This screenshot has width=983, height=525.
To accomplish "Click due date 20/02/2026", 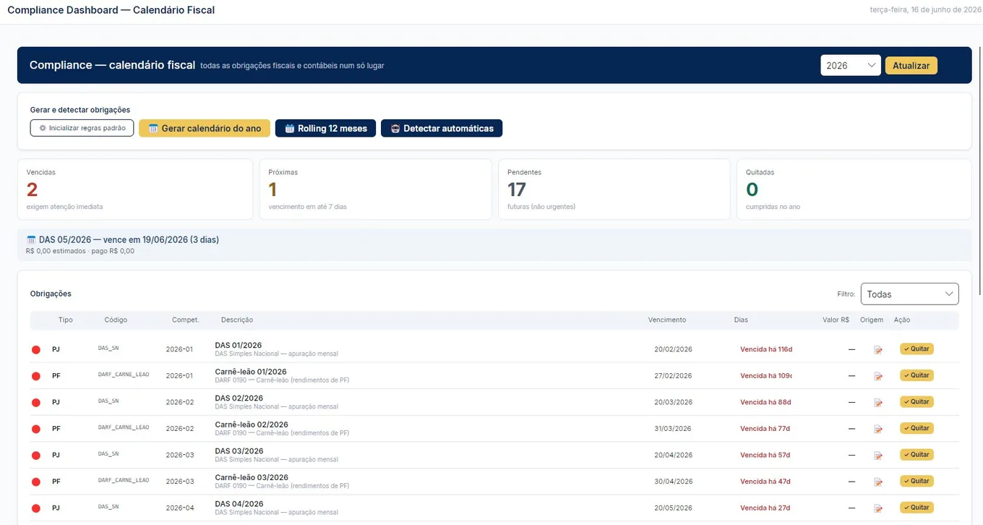I will (673, 349).
